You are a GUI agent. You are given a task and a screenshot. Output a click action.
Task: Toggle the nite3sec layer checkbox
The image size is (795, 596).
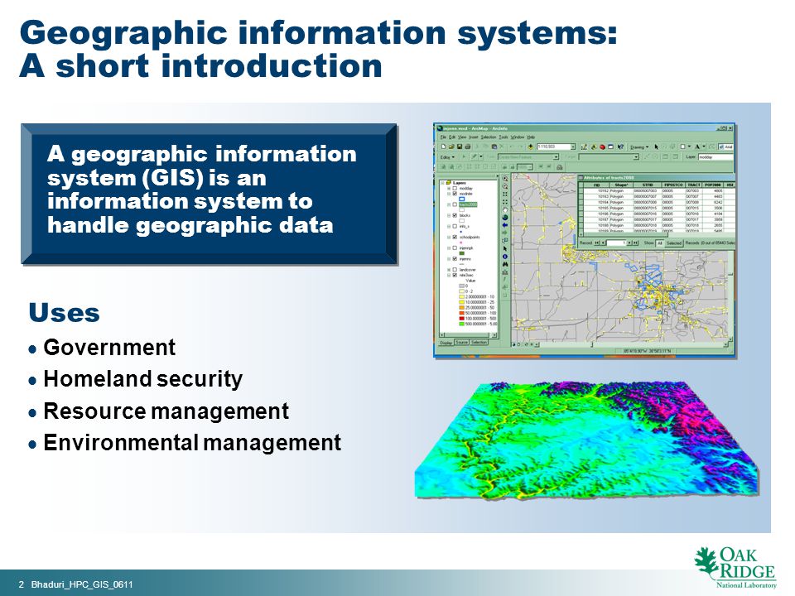[455, 275]
